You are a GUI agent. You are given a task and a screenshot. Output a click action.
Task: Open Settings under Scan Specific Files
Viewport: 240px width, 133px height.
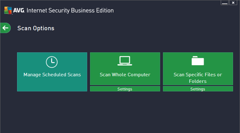coord(198,89)
